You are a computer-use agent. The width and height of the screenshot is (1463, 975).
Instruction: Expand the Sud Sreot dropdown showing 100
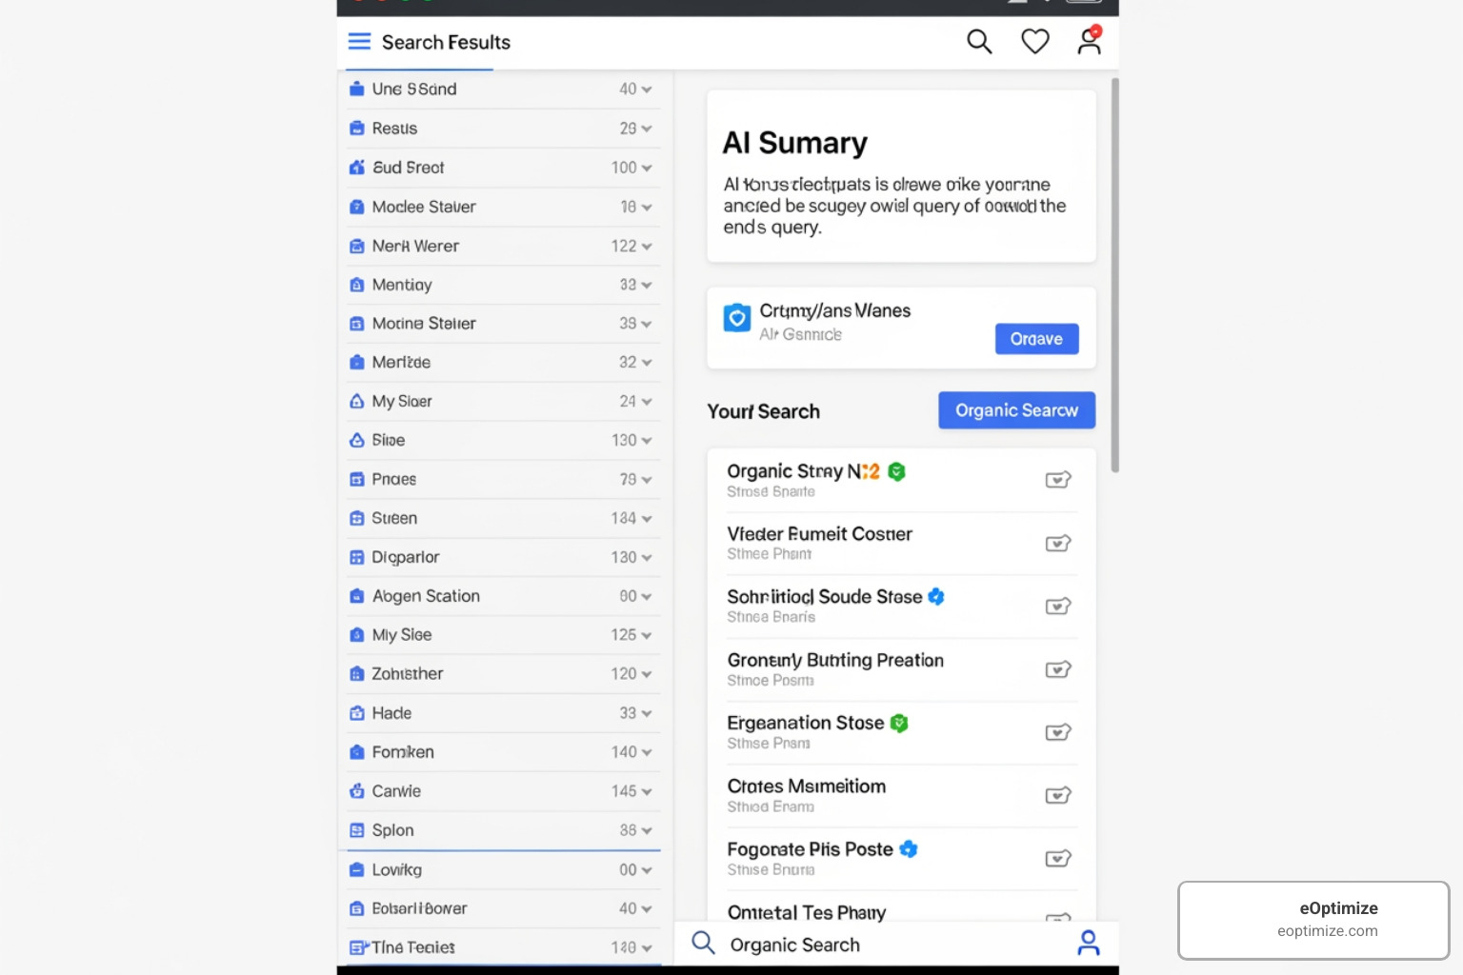pyautogui.click(x=645, y=167)
